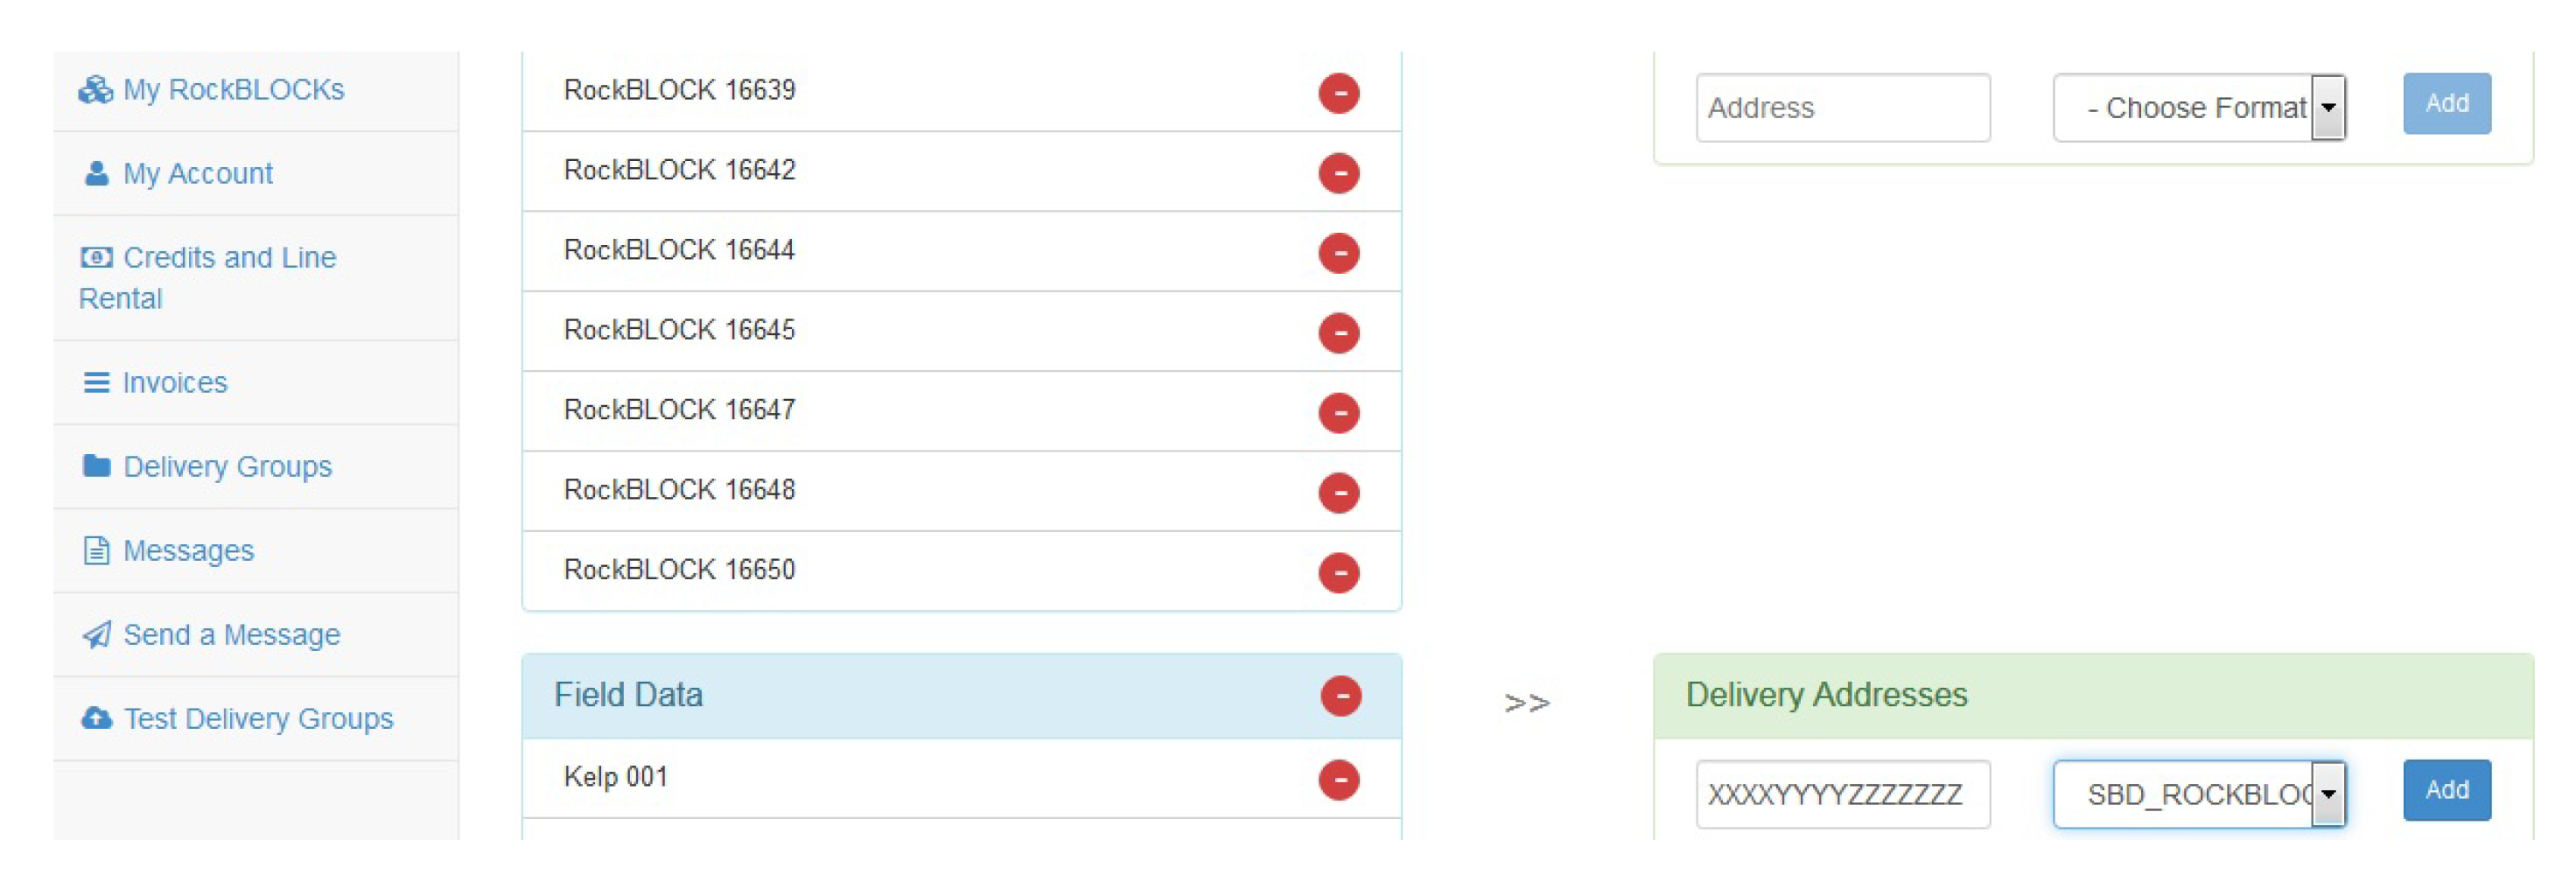Open My RockBLOCKs in the sidebar
2576x889 pixels.
click(232, 90)
